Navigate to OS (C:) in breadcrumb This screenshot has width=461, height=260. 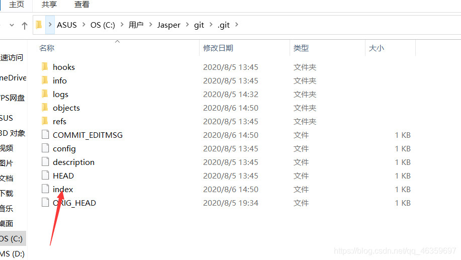pyautogui.click(x=103, y=25)
